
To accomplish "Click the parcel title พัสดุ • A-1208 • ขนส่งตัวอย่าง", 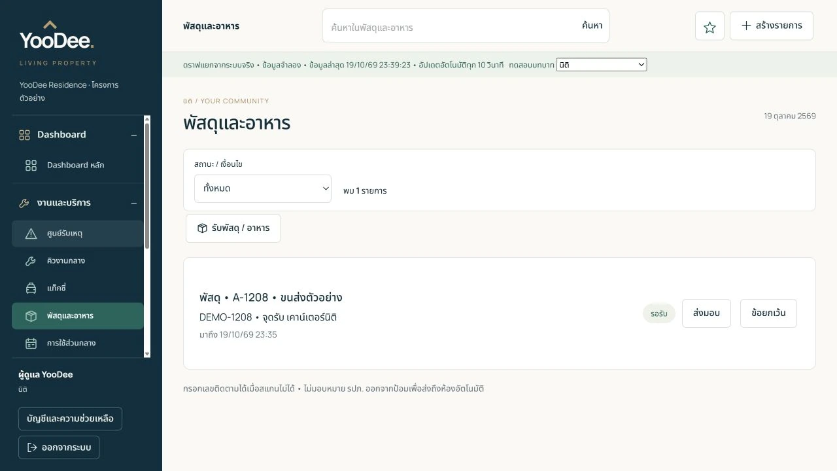I will [x=271, y=298].
